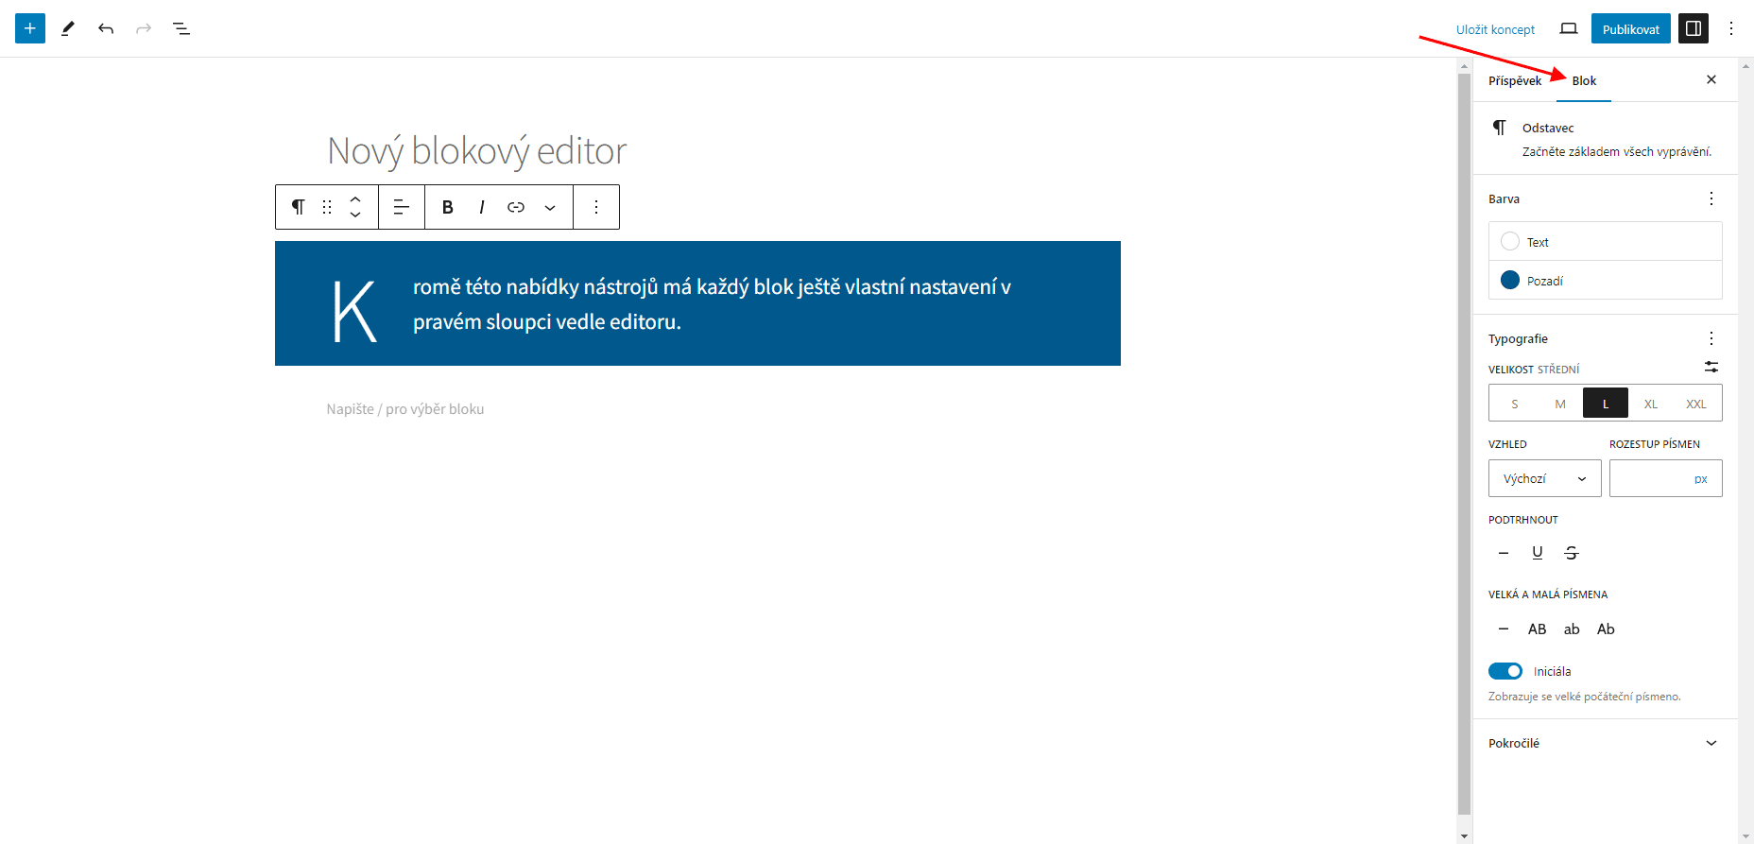
Task: Grab the block drag handle
Action: [327, 207]
